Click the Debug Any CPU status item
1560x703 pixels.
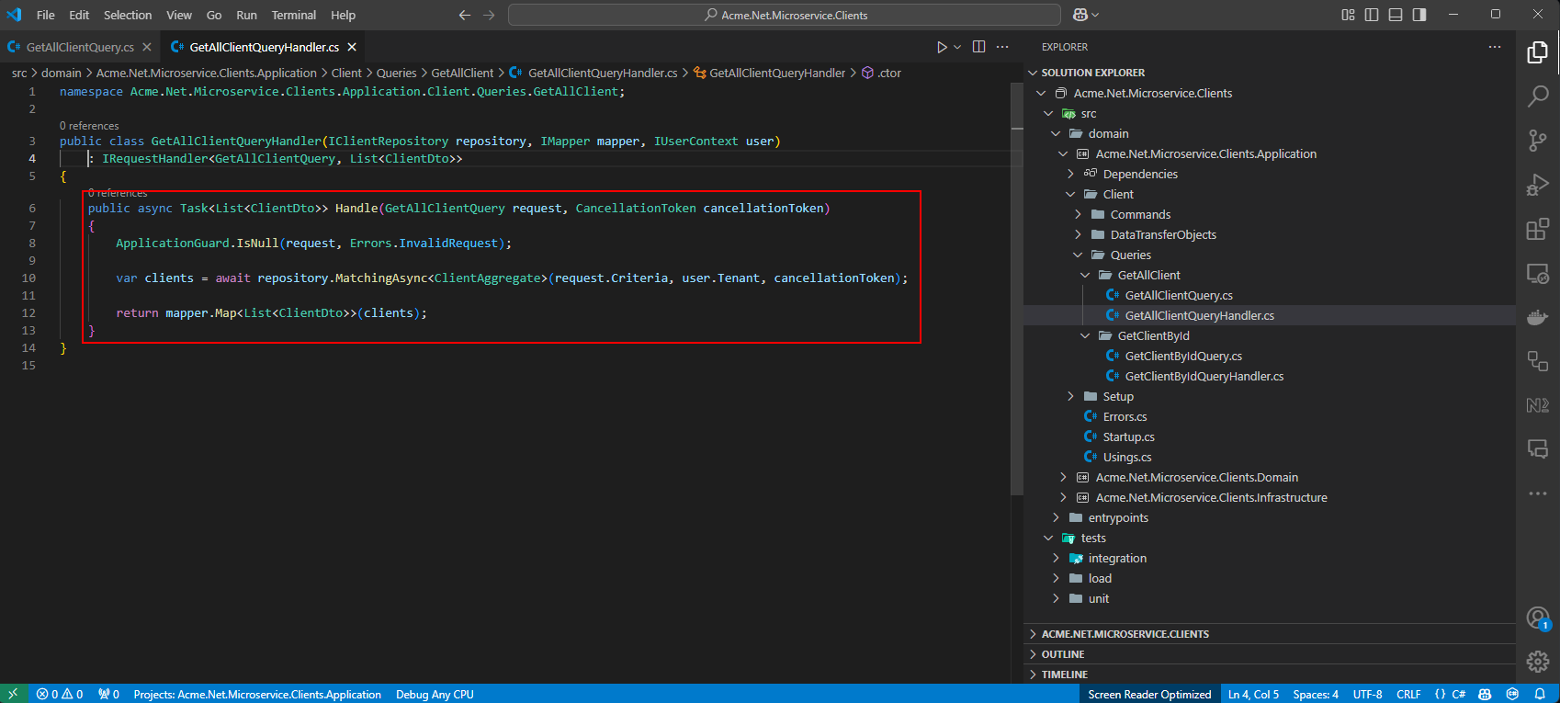(x=435, y=694)
